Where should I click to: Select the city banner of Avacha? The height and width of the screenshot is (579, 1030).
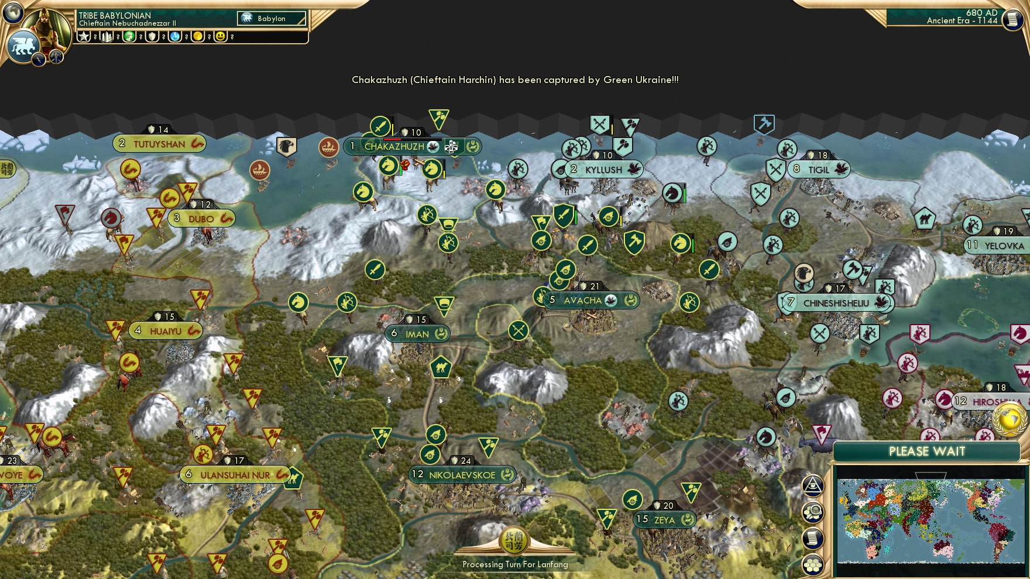[583, 299]
